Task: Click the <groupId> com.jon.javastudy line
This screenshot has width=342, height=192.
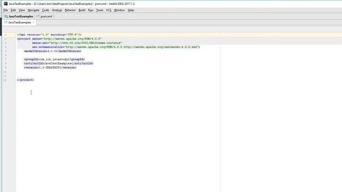Action: click(x=54, y=59)
